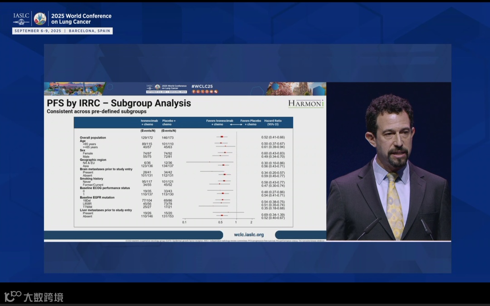Click the 'Female' row label

click(88, 153)
